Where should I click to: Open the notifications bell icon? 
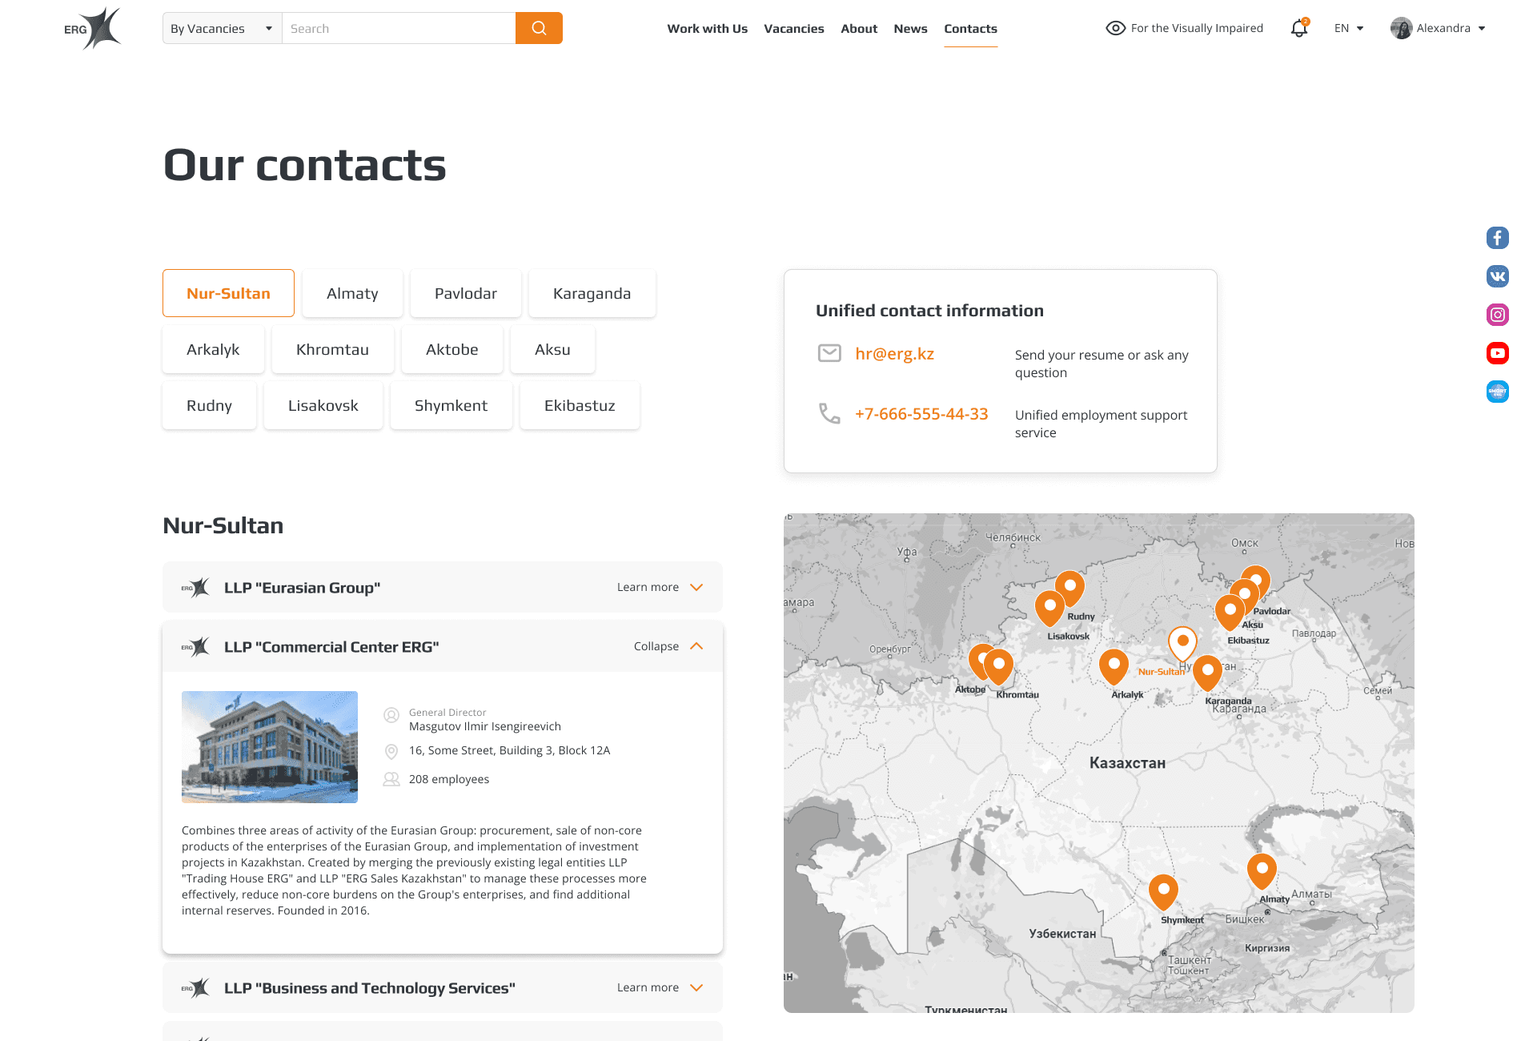(1298, 29)
